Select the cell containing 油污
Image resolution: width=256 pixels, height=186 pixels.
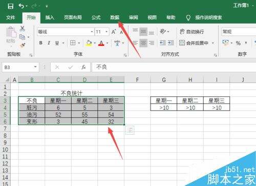32,114
